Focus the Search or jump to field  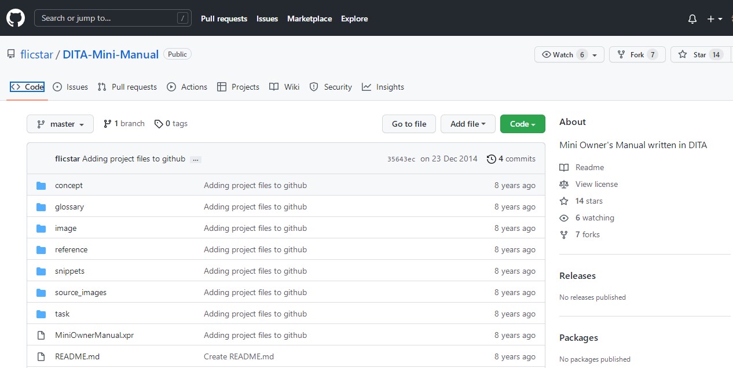click(113, 19)
